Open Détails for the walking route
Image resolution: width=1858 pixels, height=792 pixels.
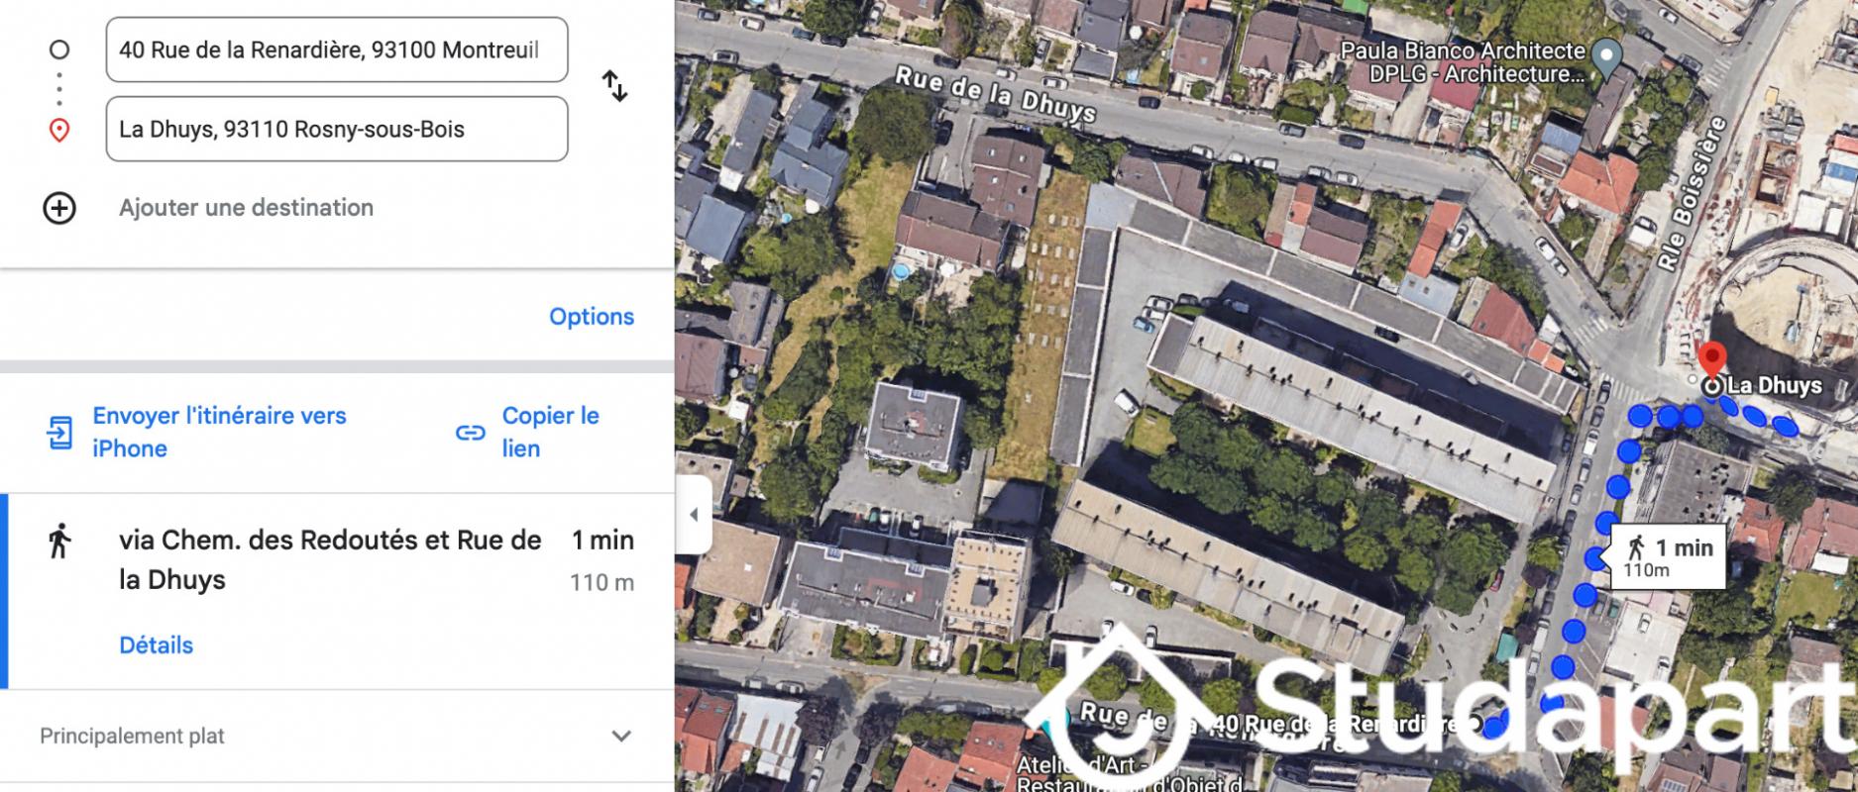pos(156,645)
